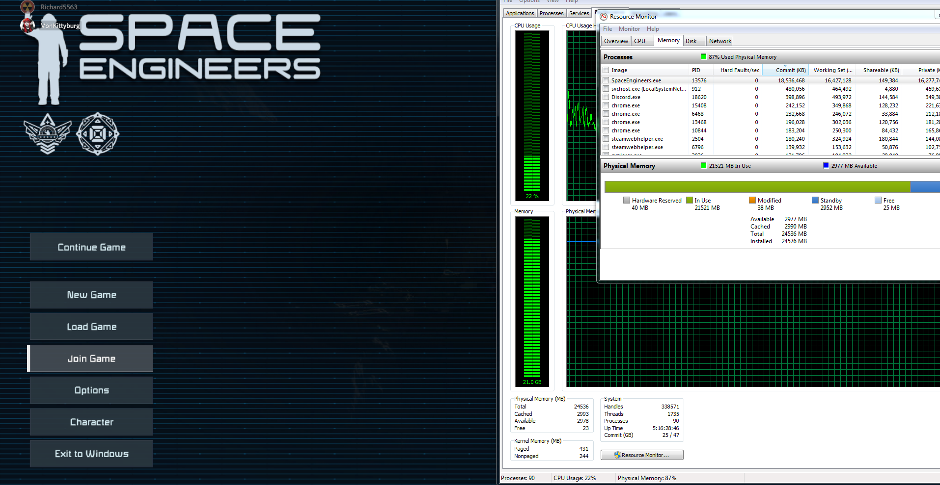Click the Resource Monitor... button in Task Manager

pos(641,455)
